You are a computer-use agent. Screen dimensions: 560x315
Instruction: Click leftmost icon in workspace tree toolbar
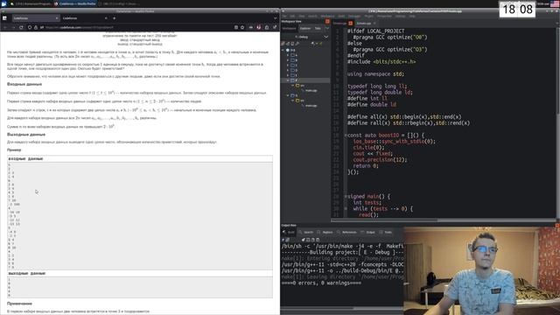(x=283, y=44)
